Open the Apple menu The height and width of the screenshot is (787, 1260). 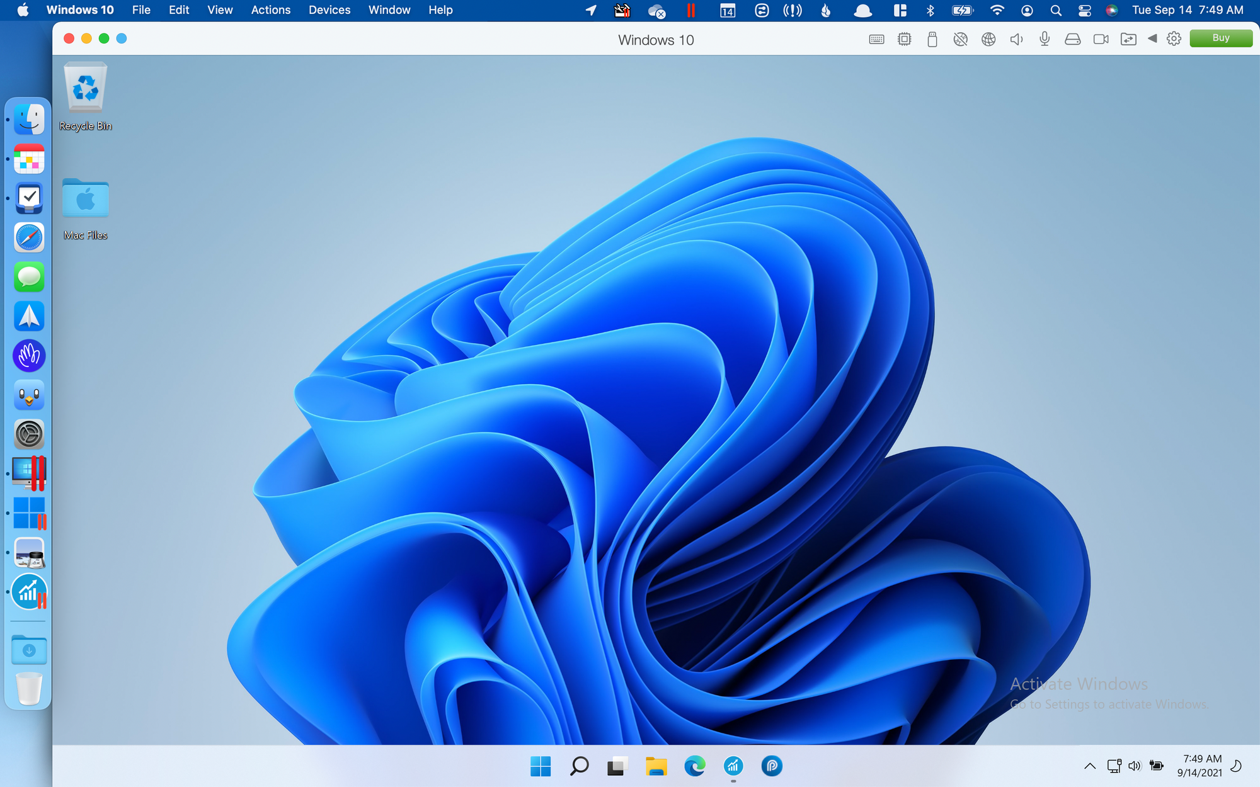pyautogui.click(x=23, y=10)
